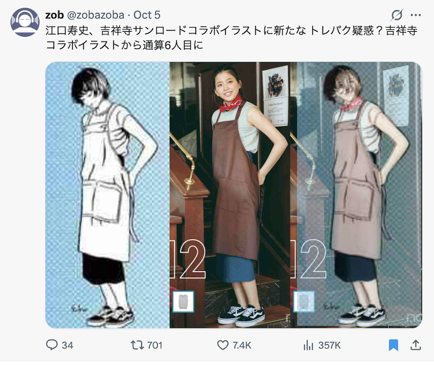Like the post with heart icon
Image resolution: width=434 pixels, height=365 pixels.
[x=222, y=345]
